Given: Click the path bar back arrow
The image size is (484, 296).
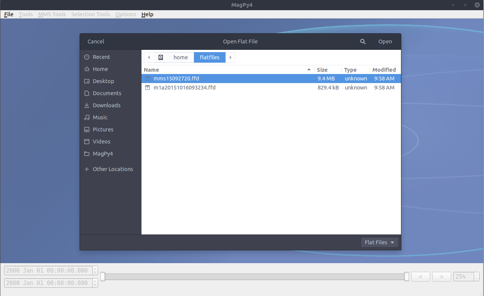Looking at the screenshot, I should 149,57.
